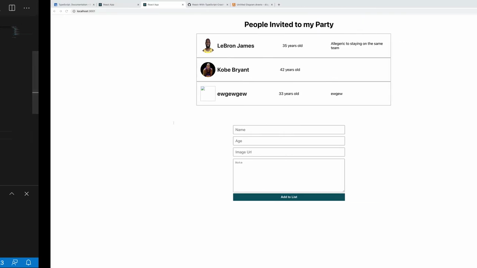Click the split editor icon in VS Code

tap(12, 8)
